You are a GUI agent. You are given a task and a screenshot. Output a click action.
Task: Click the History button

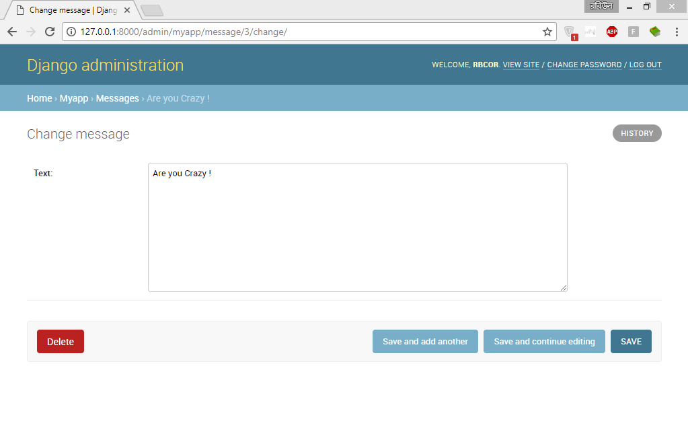point(636,133)
